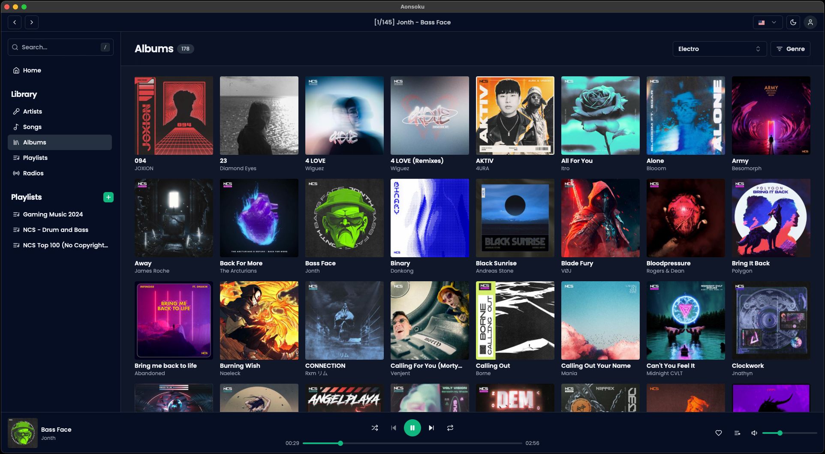Viewport: 825px width, 454px height.
Task: Expand the language selector with the US flag
Action: [x=767, y=22]
